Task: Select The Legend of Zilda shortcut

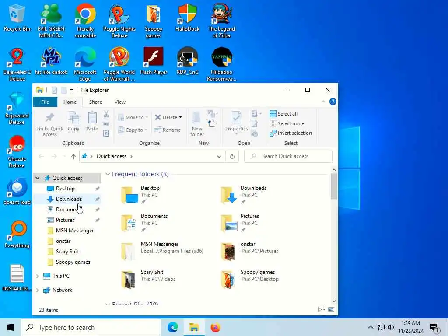Action: click(x=221, y=21)
